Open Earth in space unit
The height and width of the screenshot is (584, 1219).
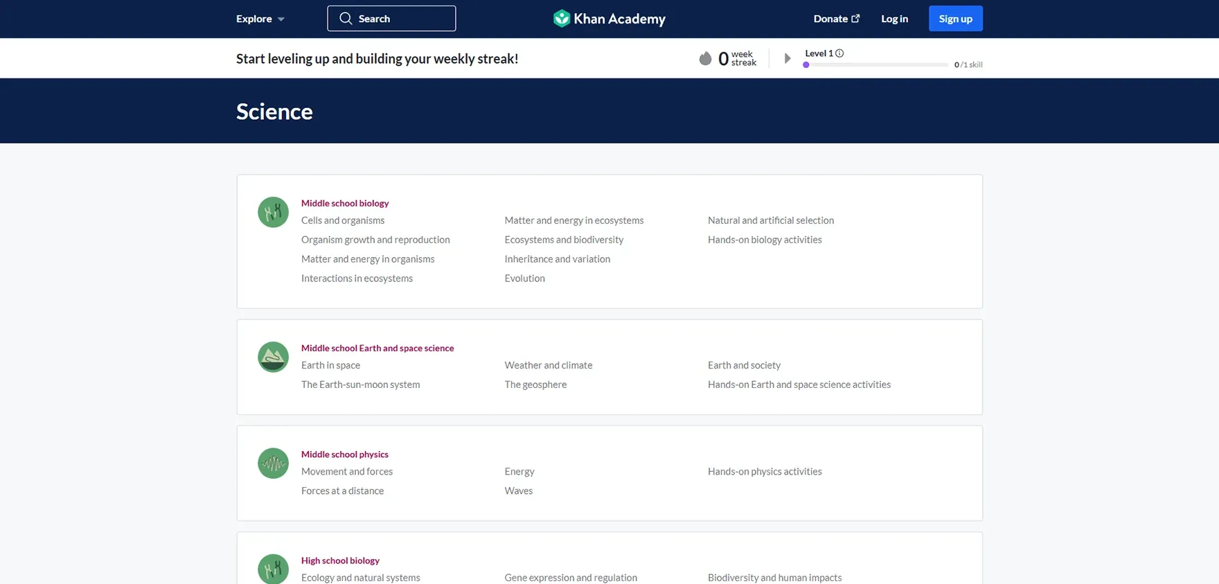(330, 365)
